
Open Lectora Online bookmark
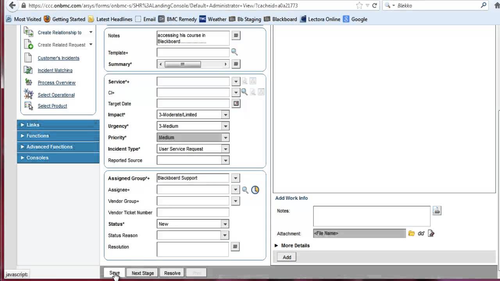(320, 19)
